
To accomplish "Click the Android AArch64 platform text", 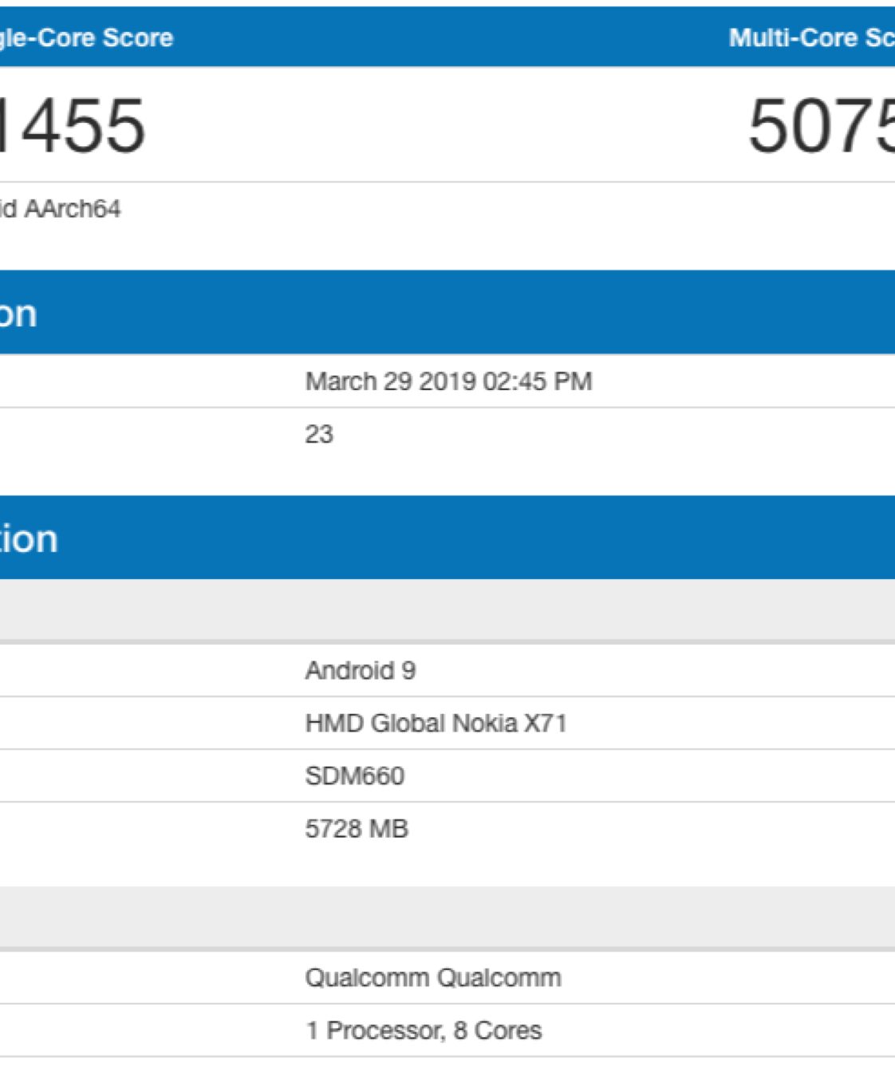I will click(x=61, y=209).
